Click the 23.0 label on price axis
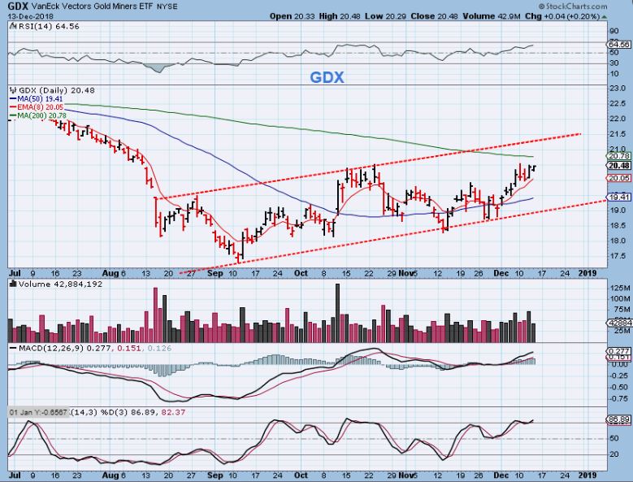The image size is (633, 482). point(618,89)
